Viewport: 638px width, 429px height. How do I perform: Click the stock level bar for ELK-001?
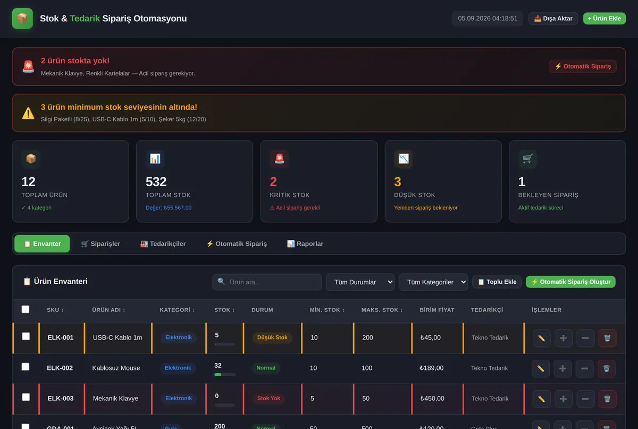pyautogui.click(x=224, y=344)
